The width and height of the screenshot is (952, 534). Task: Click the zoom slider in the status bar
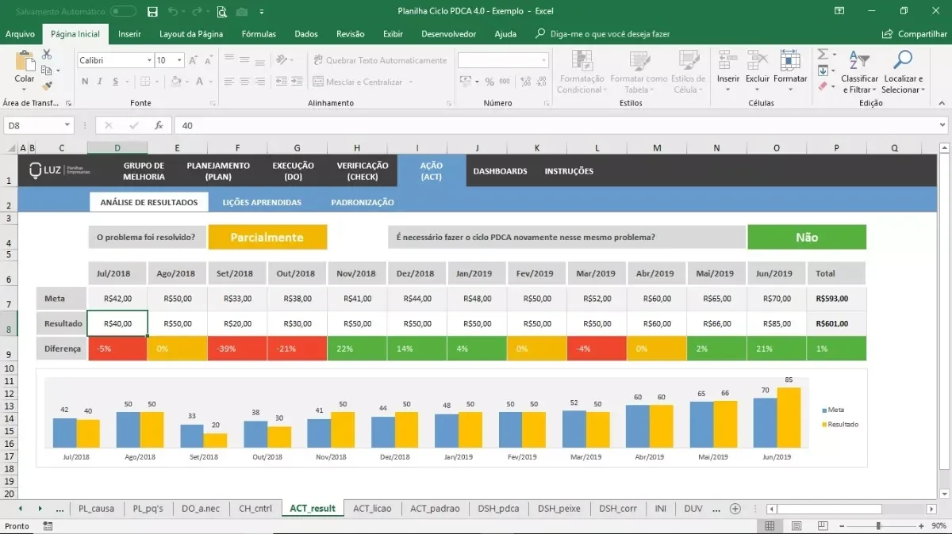coord(878,526)
